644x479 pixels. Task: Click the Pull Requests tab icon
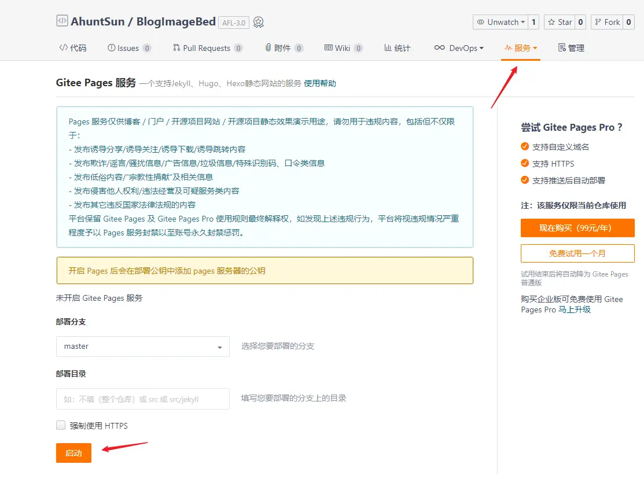tap(176, 47)
